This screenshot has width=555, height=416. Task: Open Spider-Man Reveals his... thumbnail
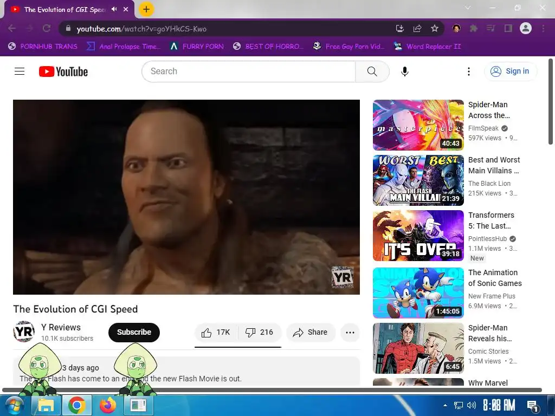(418, 348)
